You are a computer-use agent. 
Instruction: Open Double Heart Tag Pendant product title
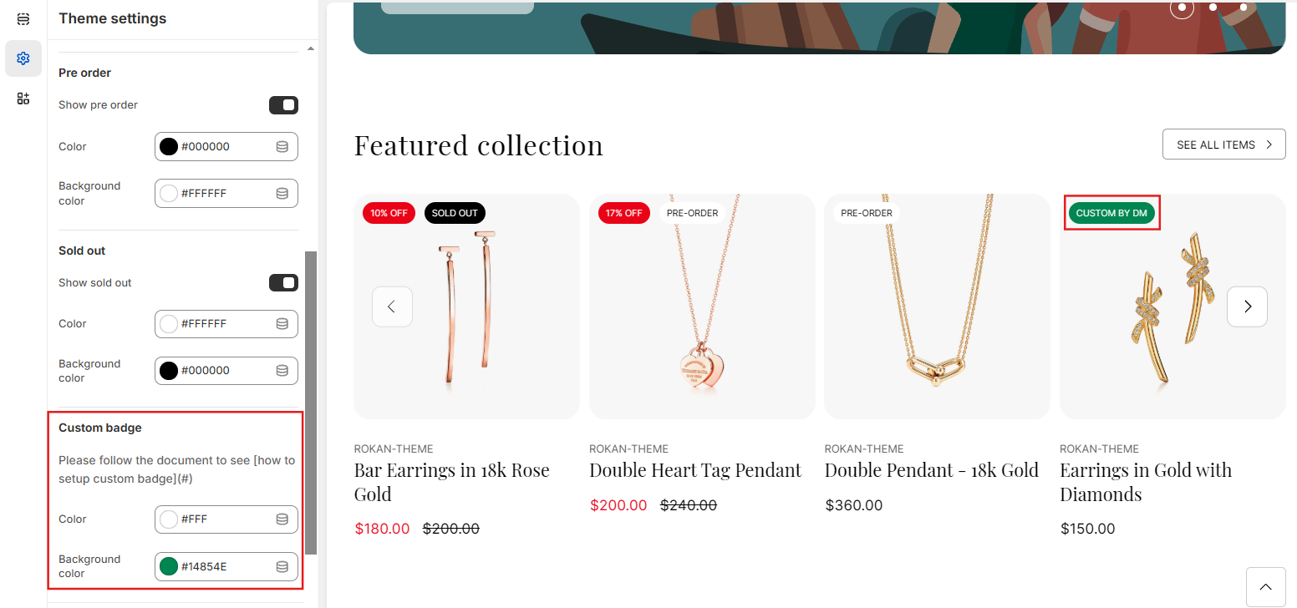tap(694, 470)
